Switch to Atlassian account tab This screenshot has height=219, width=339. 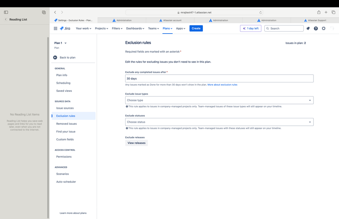pos(170,20)
